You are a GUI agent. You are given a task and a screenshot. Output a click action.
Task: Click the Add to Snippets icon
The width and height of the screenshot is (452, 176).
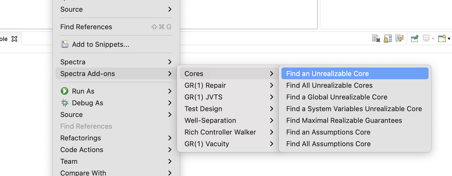pos(65,44)
